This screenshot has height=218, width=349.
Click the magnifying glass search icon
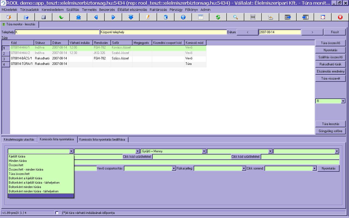point(236,17)
